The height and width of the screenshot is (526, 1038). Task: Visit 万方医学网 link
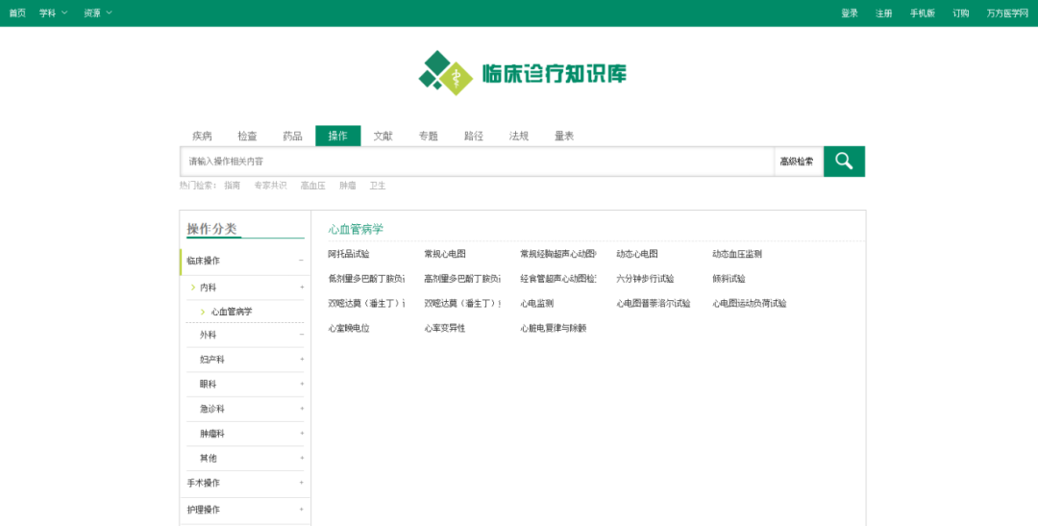(1007, 13)
